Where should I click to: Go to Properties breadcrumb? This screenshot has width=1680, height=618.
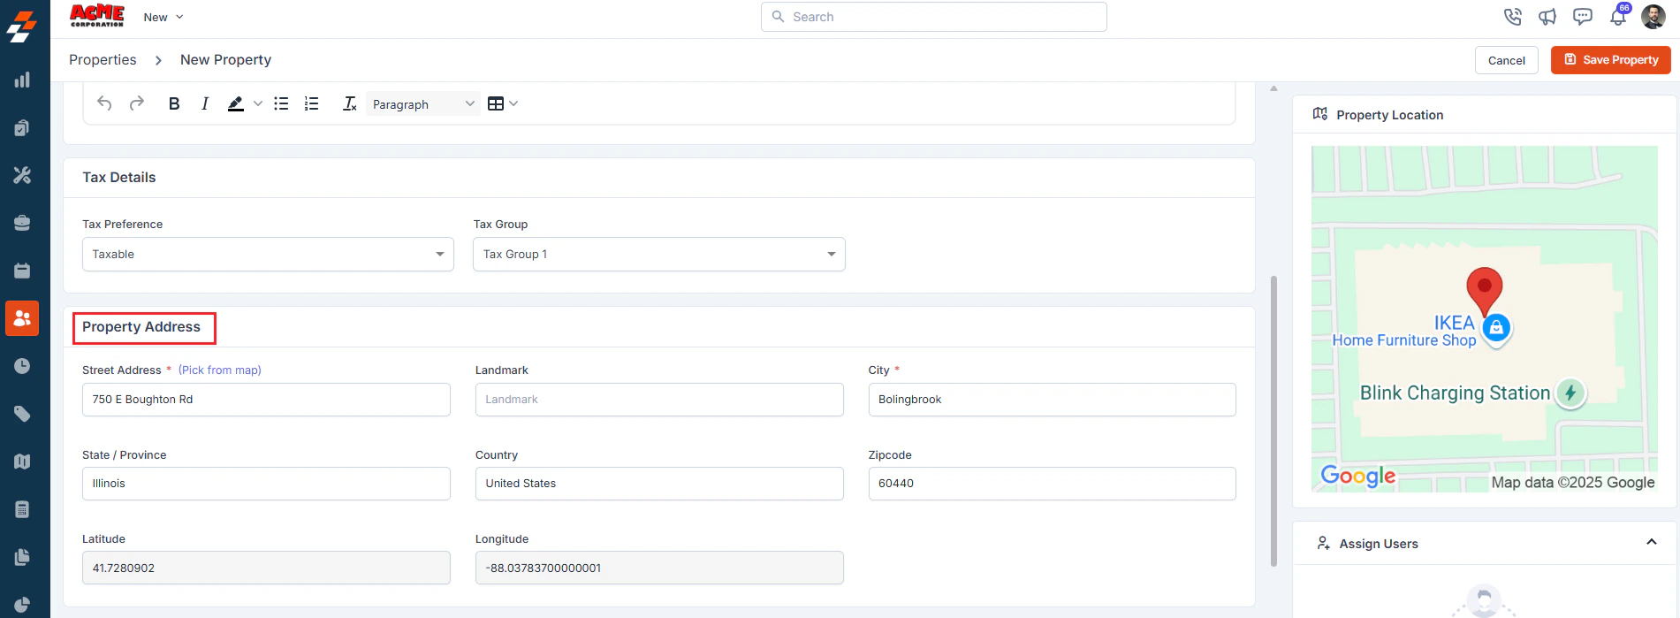[103, 59]
